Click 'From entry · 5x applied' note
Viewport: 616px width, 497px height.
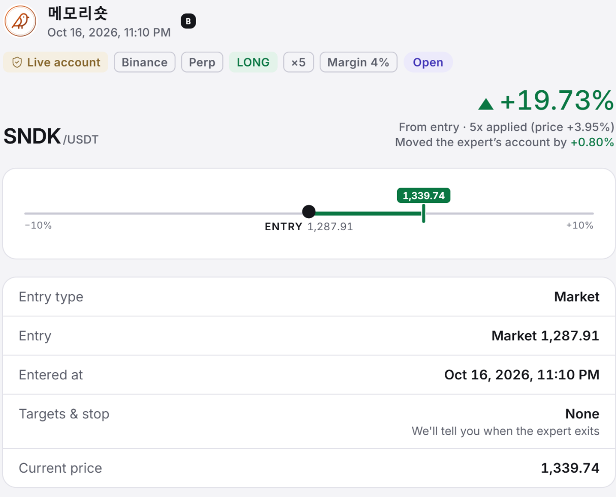(x=507, y=127)
